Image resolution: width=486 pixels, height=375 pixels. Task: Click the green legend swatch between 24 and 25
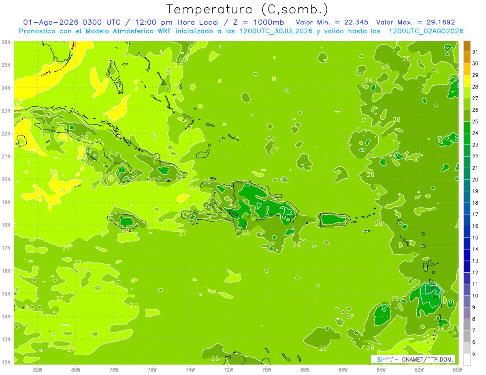coord(467,127)
